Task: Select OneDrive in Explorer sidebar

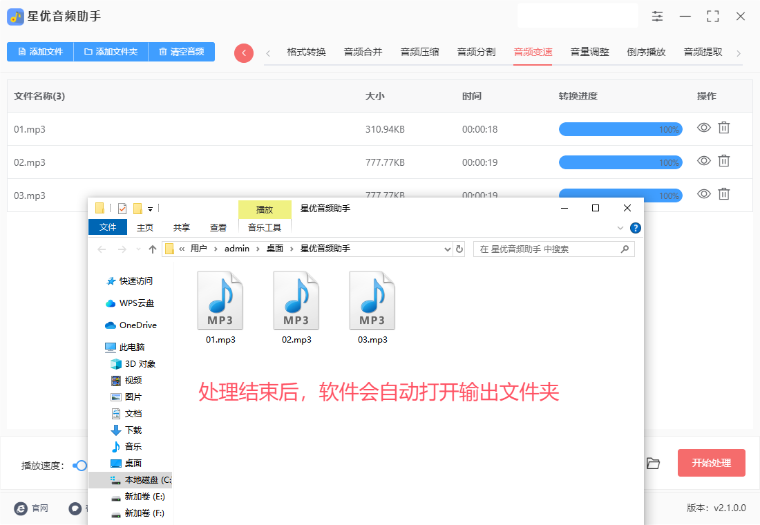Action: [x=131, y=325]
